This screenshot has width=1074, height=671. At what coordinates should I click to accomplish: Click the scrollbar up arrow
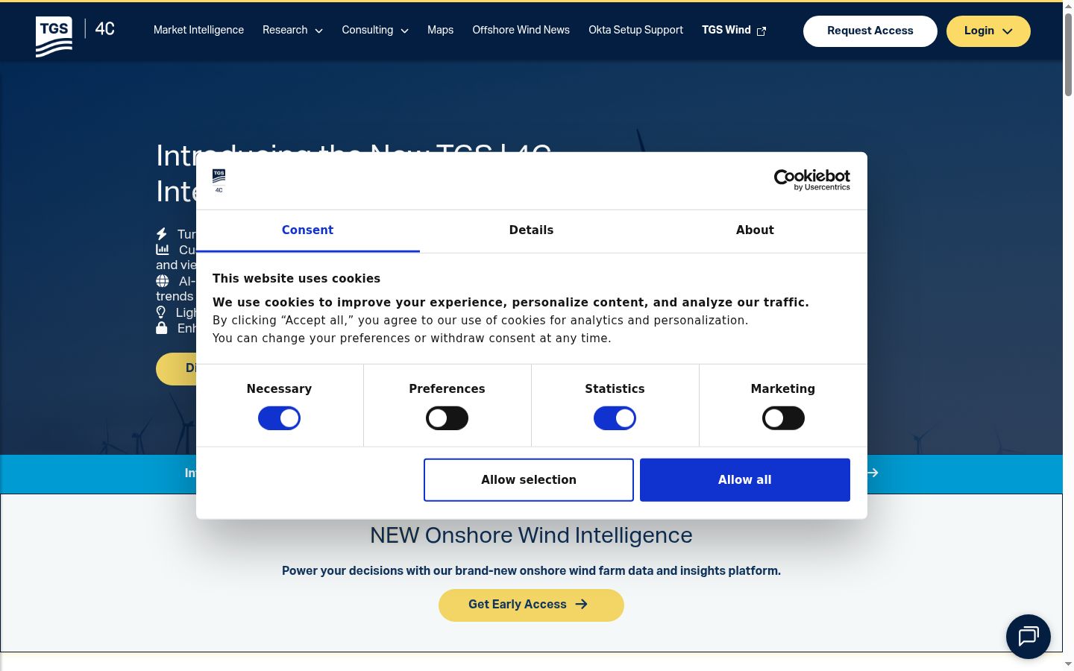coord(1068,6)
